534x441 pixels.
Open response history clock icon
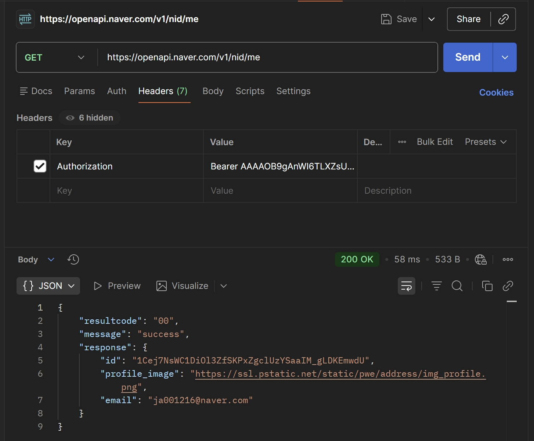coord(73,259)
